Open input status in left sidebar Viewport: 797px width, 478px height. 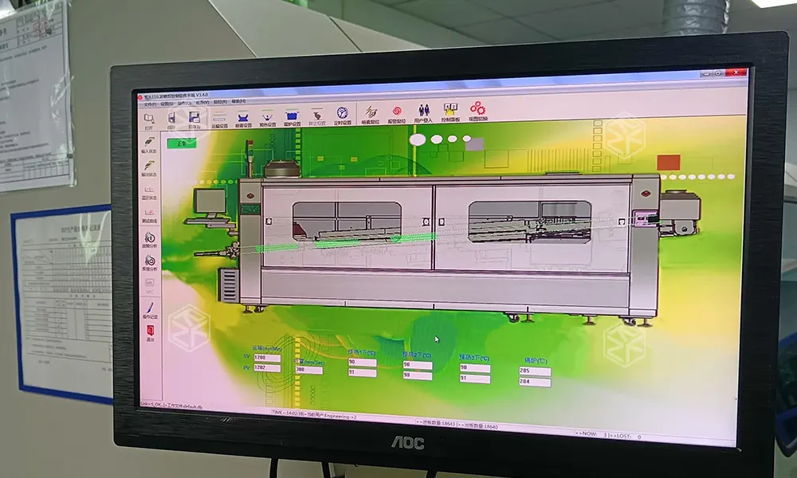149,143
